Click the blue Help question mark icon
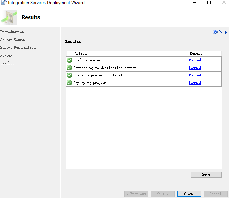 pos(215,32)
